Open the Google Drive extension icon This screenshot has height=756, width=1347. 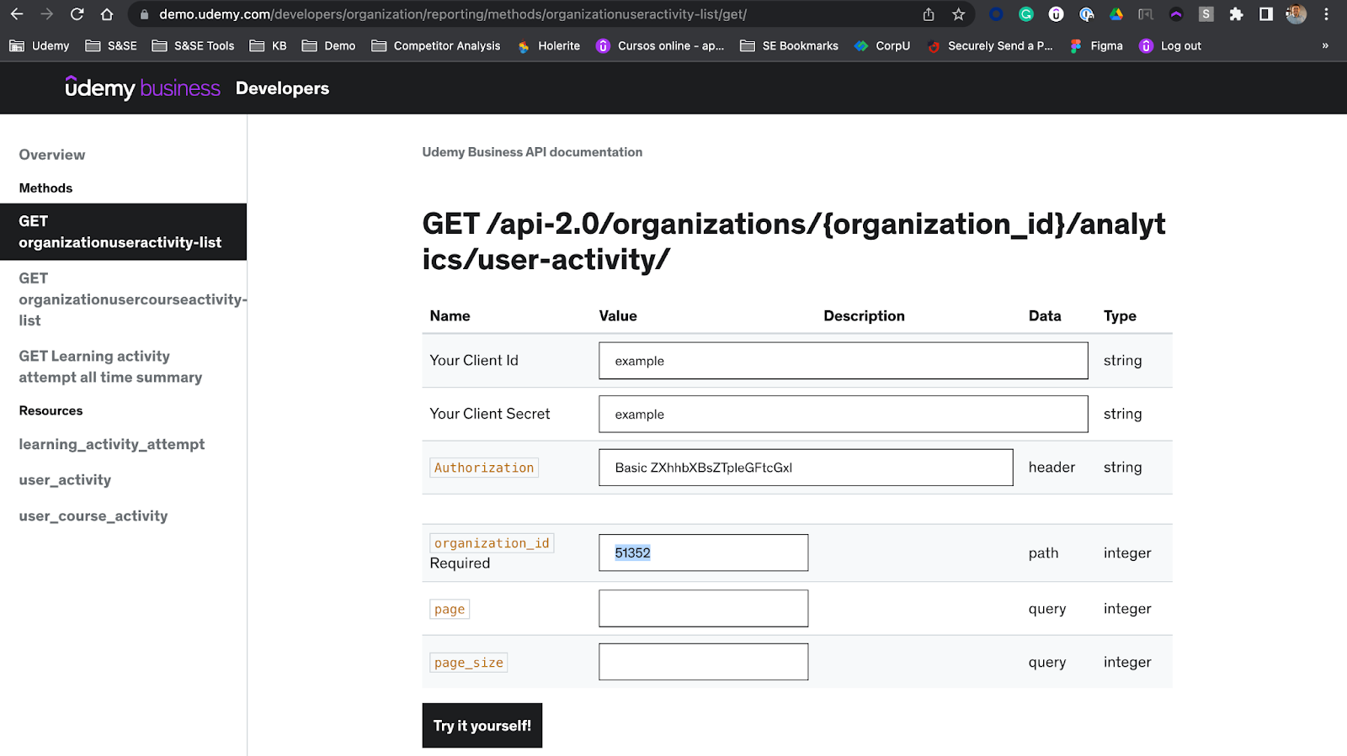[x=1116, y=14]
